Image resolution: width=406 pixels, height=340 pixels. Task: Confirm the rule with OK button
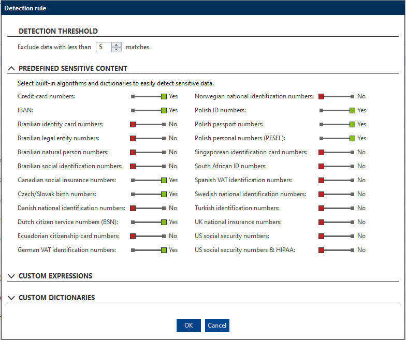click(189, 325)
